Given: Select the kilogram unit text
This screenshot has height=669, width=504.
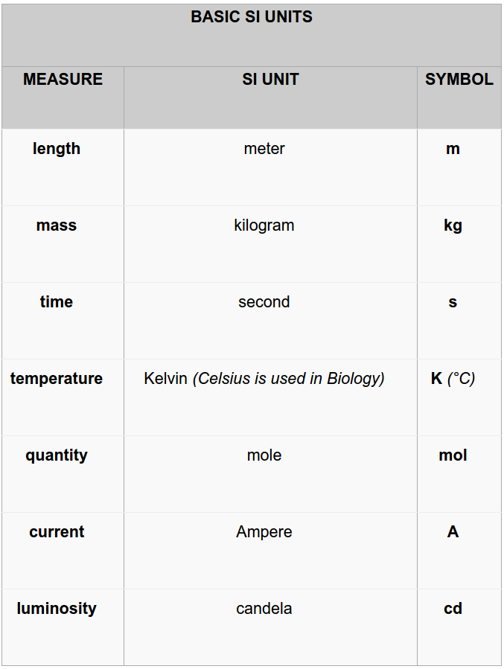Looking at the screenshot, I should [x=264, y=225].
